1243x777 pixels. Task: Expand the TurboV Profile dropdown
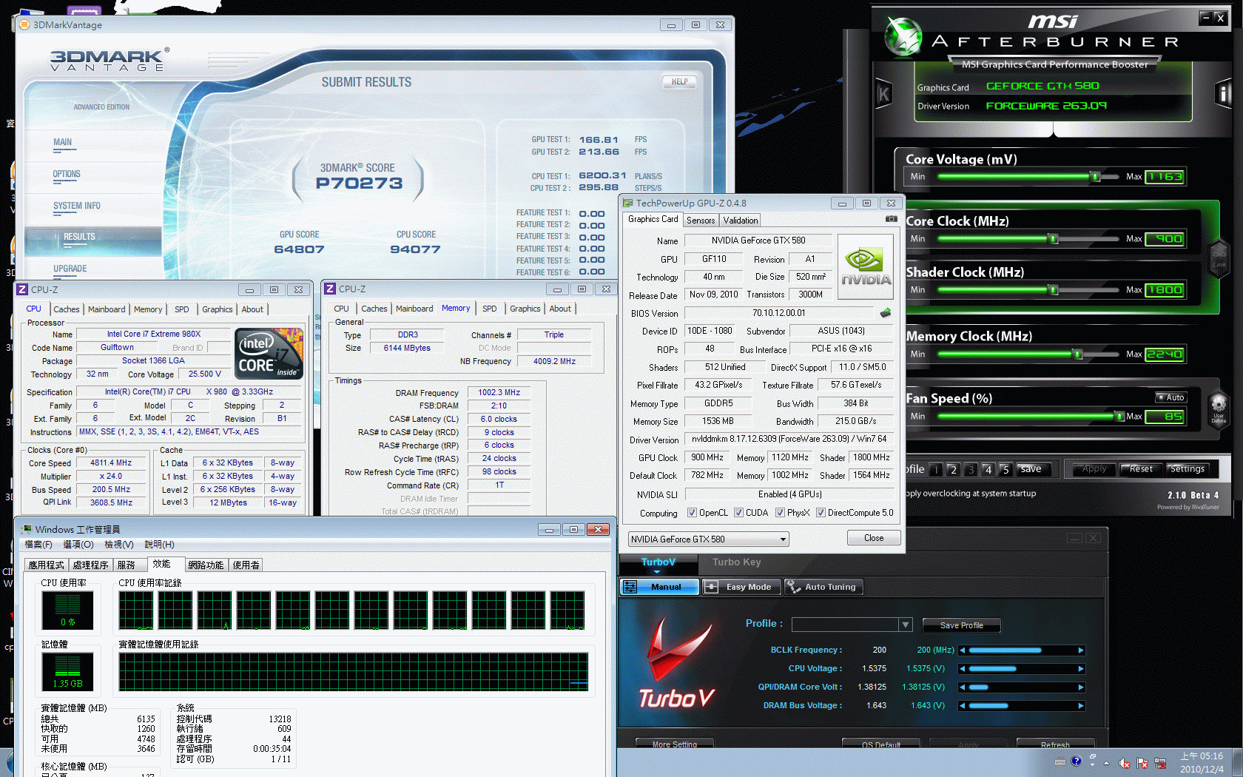point(905,625)
